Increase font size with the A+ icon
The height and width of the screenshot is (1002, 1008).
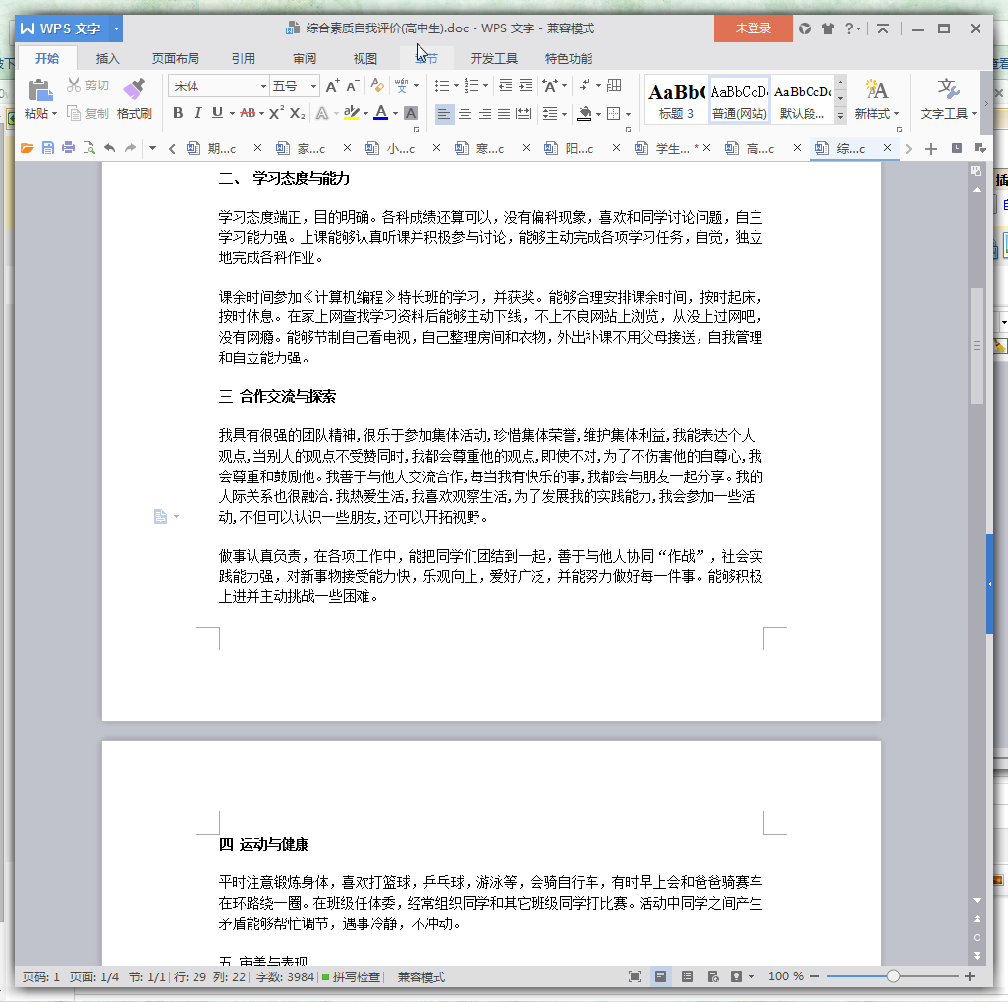(332, 85)
